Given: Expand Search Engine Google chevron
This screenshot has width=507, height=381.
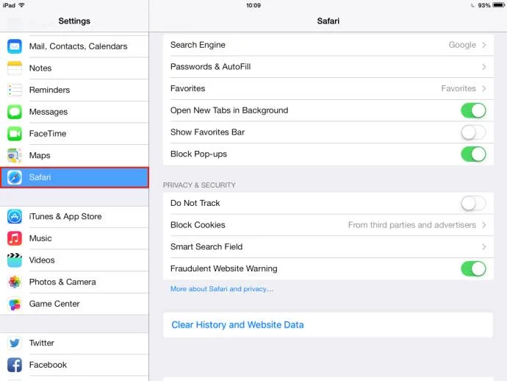Looking at the screenshot, I should tap(484, 45).
